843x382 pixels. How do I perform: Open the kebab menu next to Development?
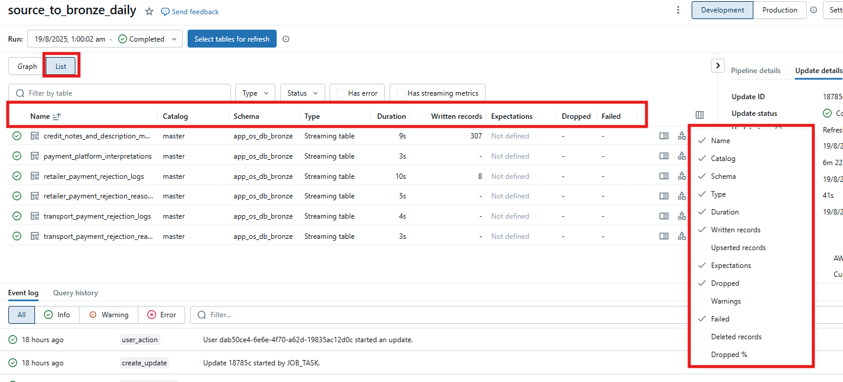coord(678,10)
